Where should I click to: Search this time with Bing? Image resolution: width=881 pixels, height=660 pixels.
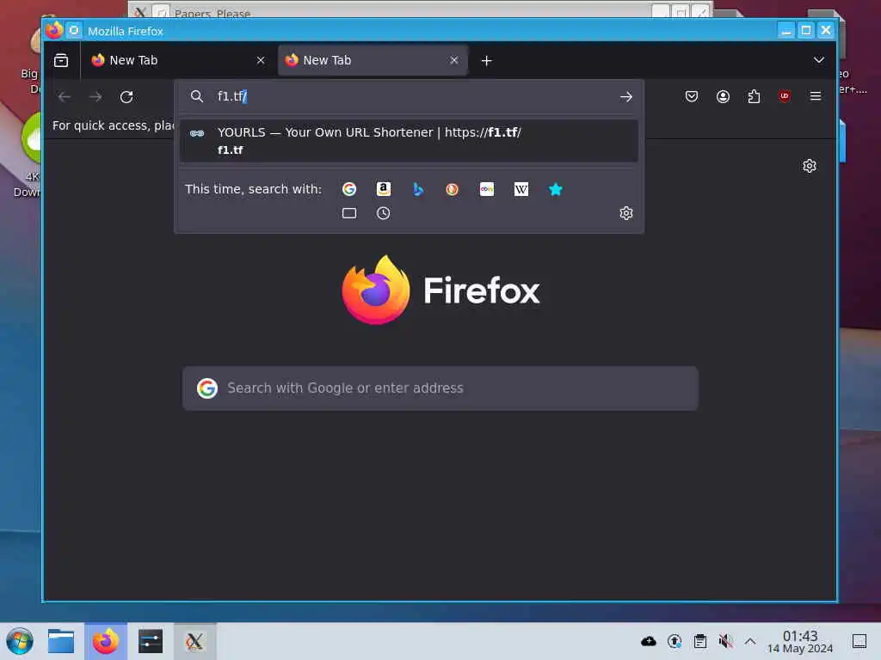pyautogui.click(x=418, y=189)
